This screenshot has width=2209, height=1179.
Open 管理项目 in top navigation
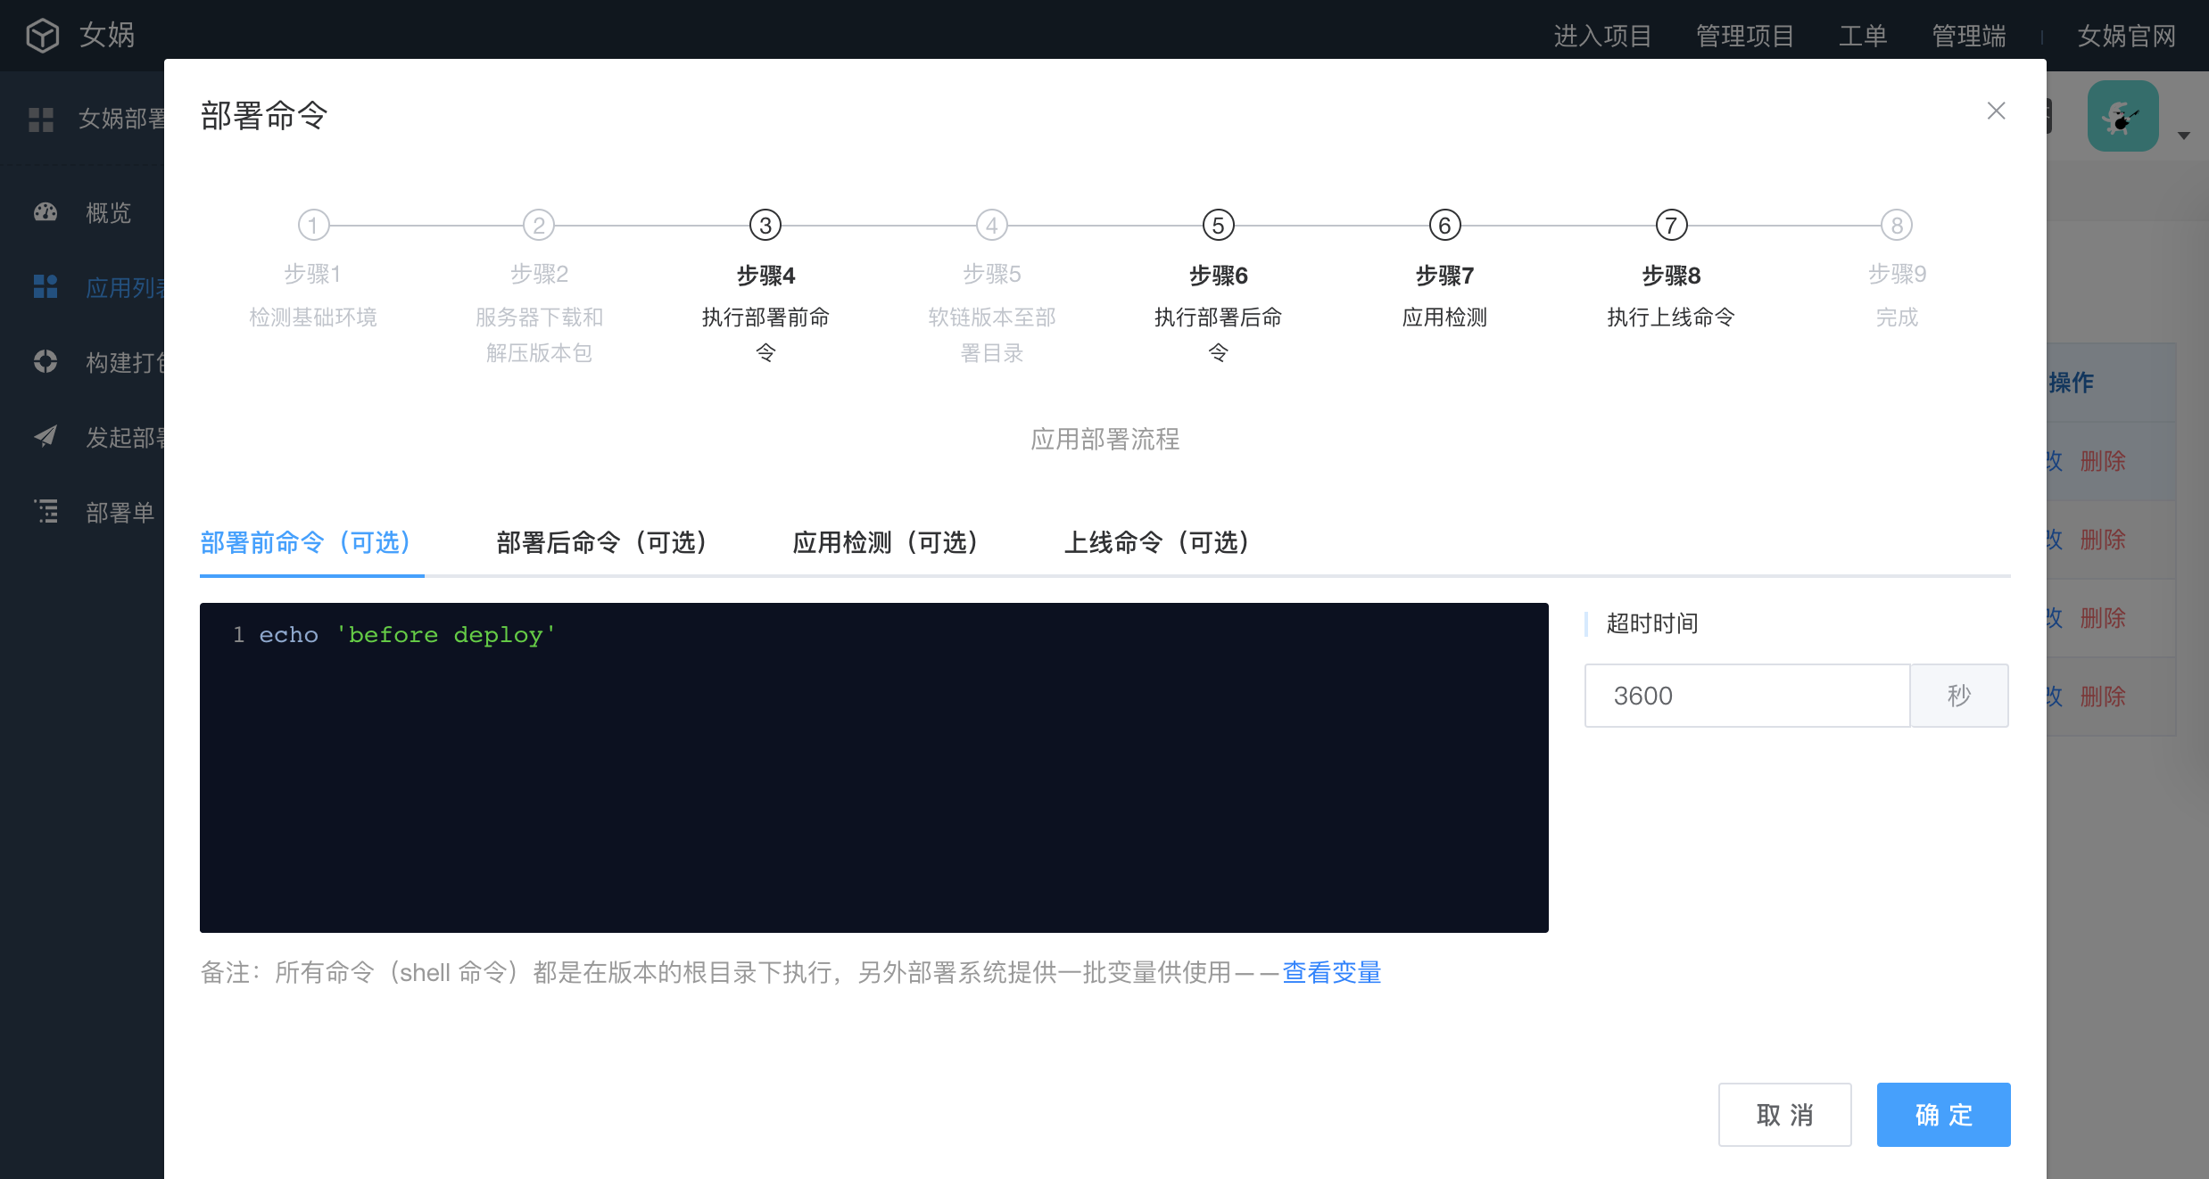(1744, 36)
